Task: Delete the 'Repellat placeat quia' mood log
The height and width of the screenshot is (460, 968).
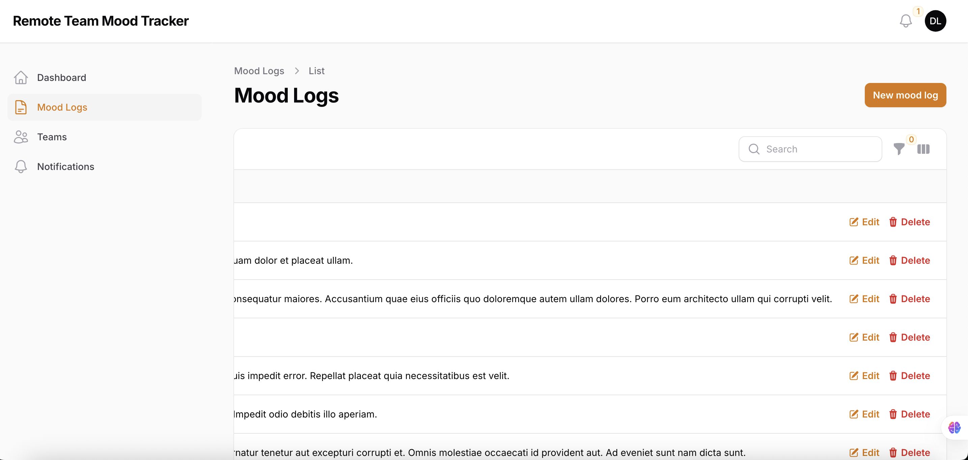Action: click(909, 376)
